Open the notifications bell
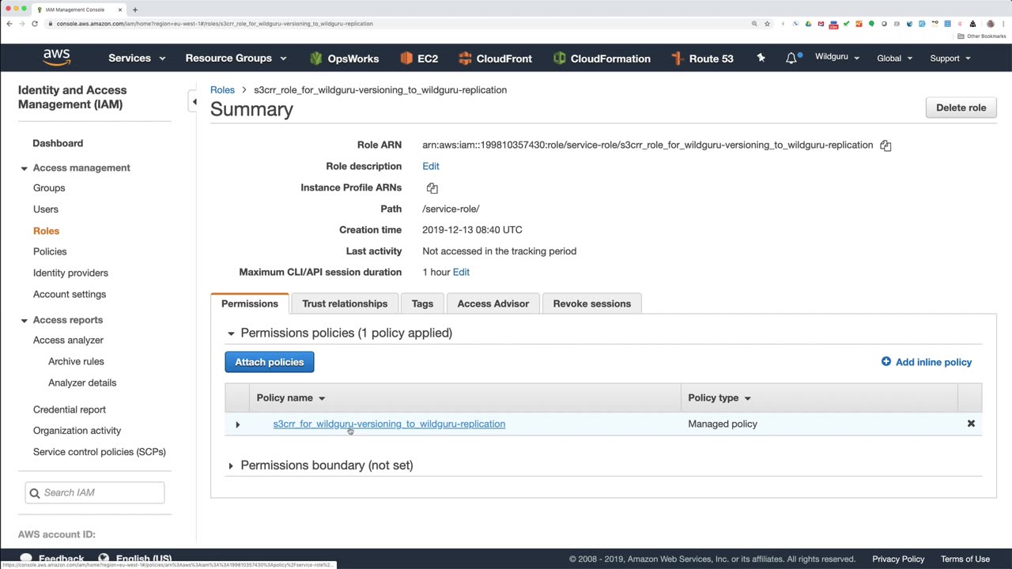Viewport: 1012px width, 569px height. (x=791, y=58)
